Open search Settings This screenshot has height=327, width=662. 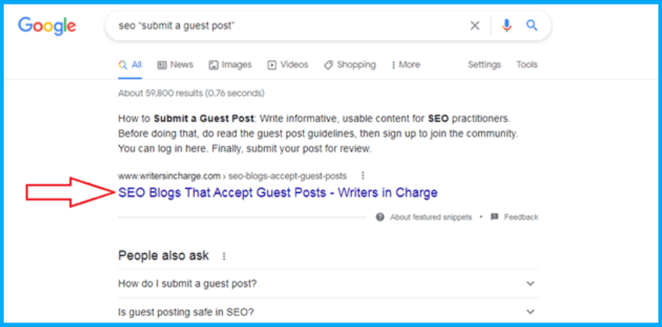(484, 65)
